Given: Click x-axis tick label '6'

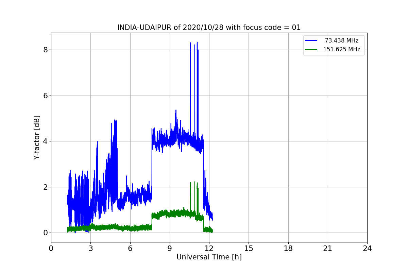Looking at the screenshot, I should pos(130,249).
